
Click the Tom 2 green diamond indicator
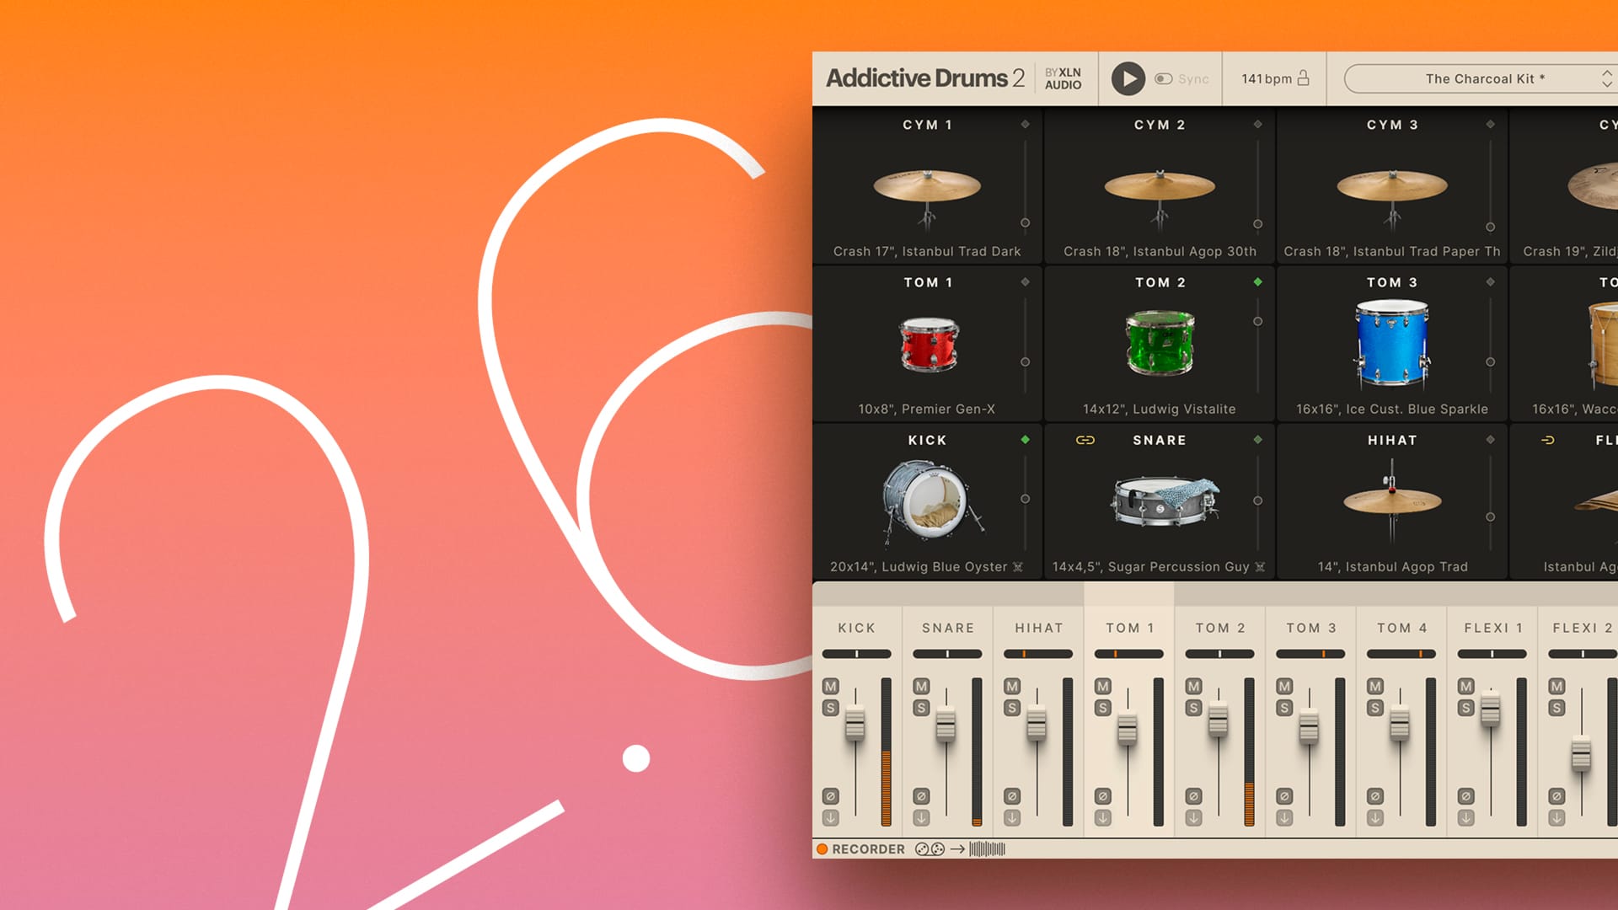(1257, 282)
